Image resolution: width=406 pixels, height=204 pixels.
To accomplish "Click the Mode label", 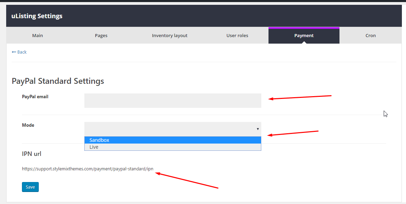I will click(28, 125).
